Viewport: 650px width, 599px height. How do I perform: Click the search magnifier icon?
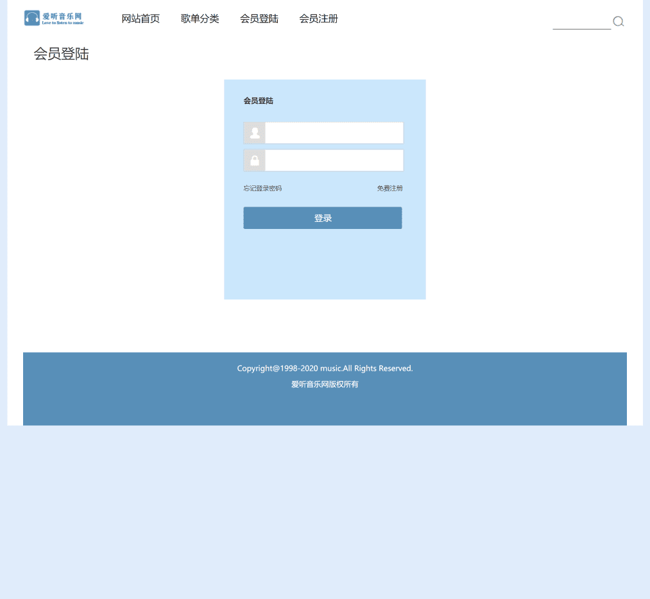[x=619, y=21]
